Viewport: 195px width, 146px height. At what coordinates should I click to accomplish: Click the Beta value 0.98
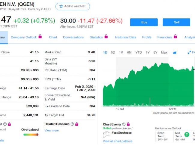pos(92,61)
